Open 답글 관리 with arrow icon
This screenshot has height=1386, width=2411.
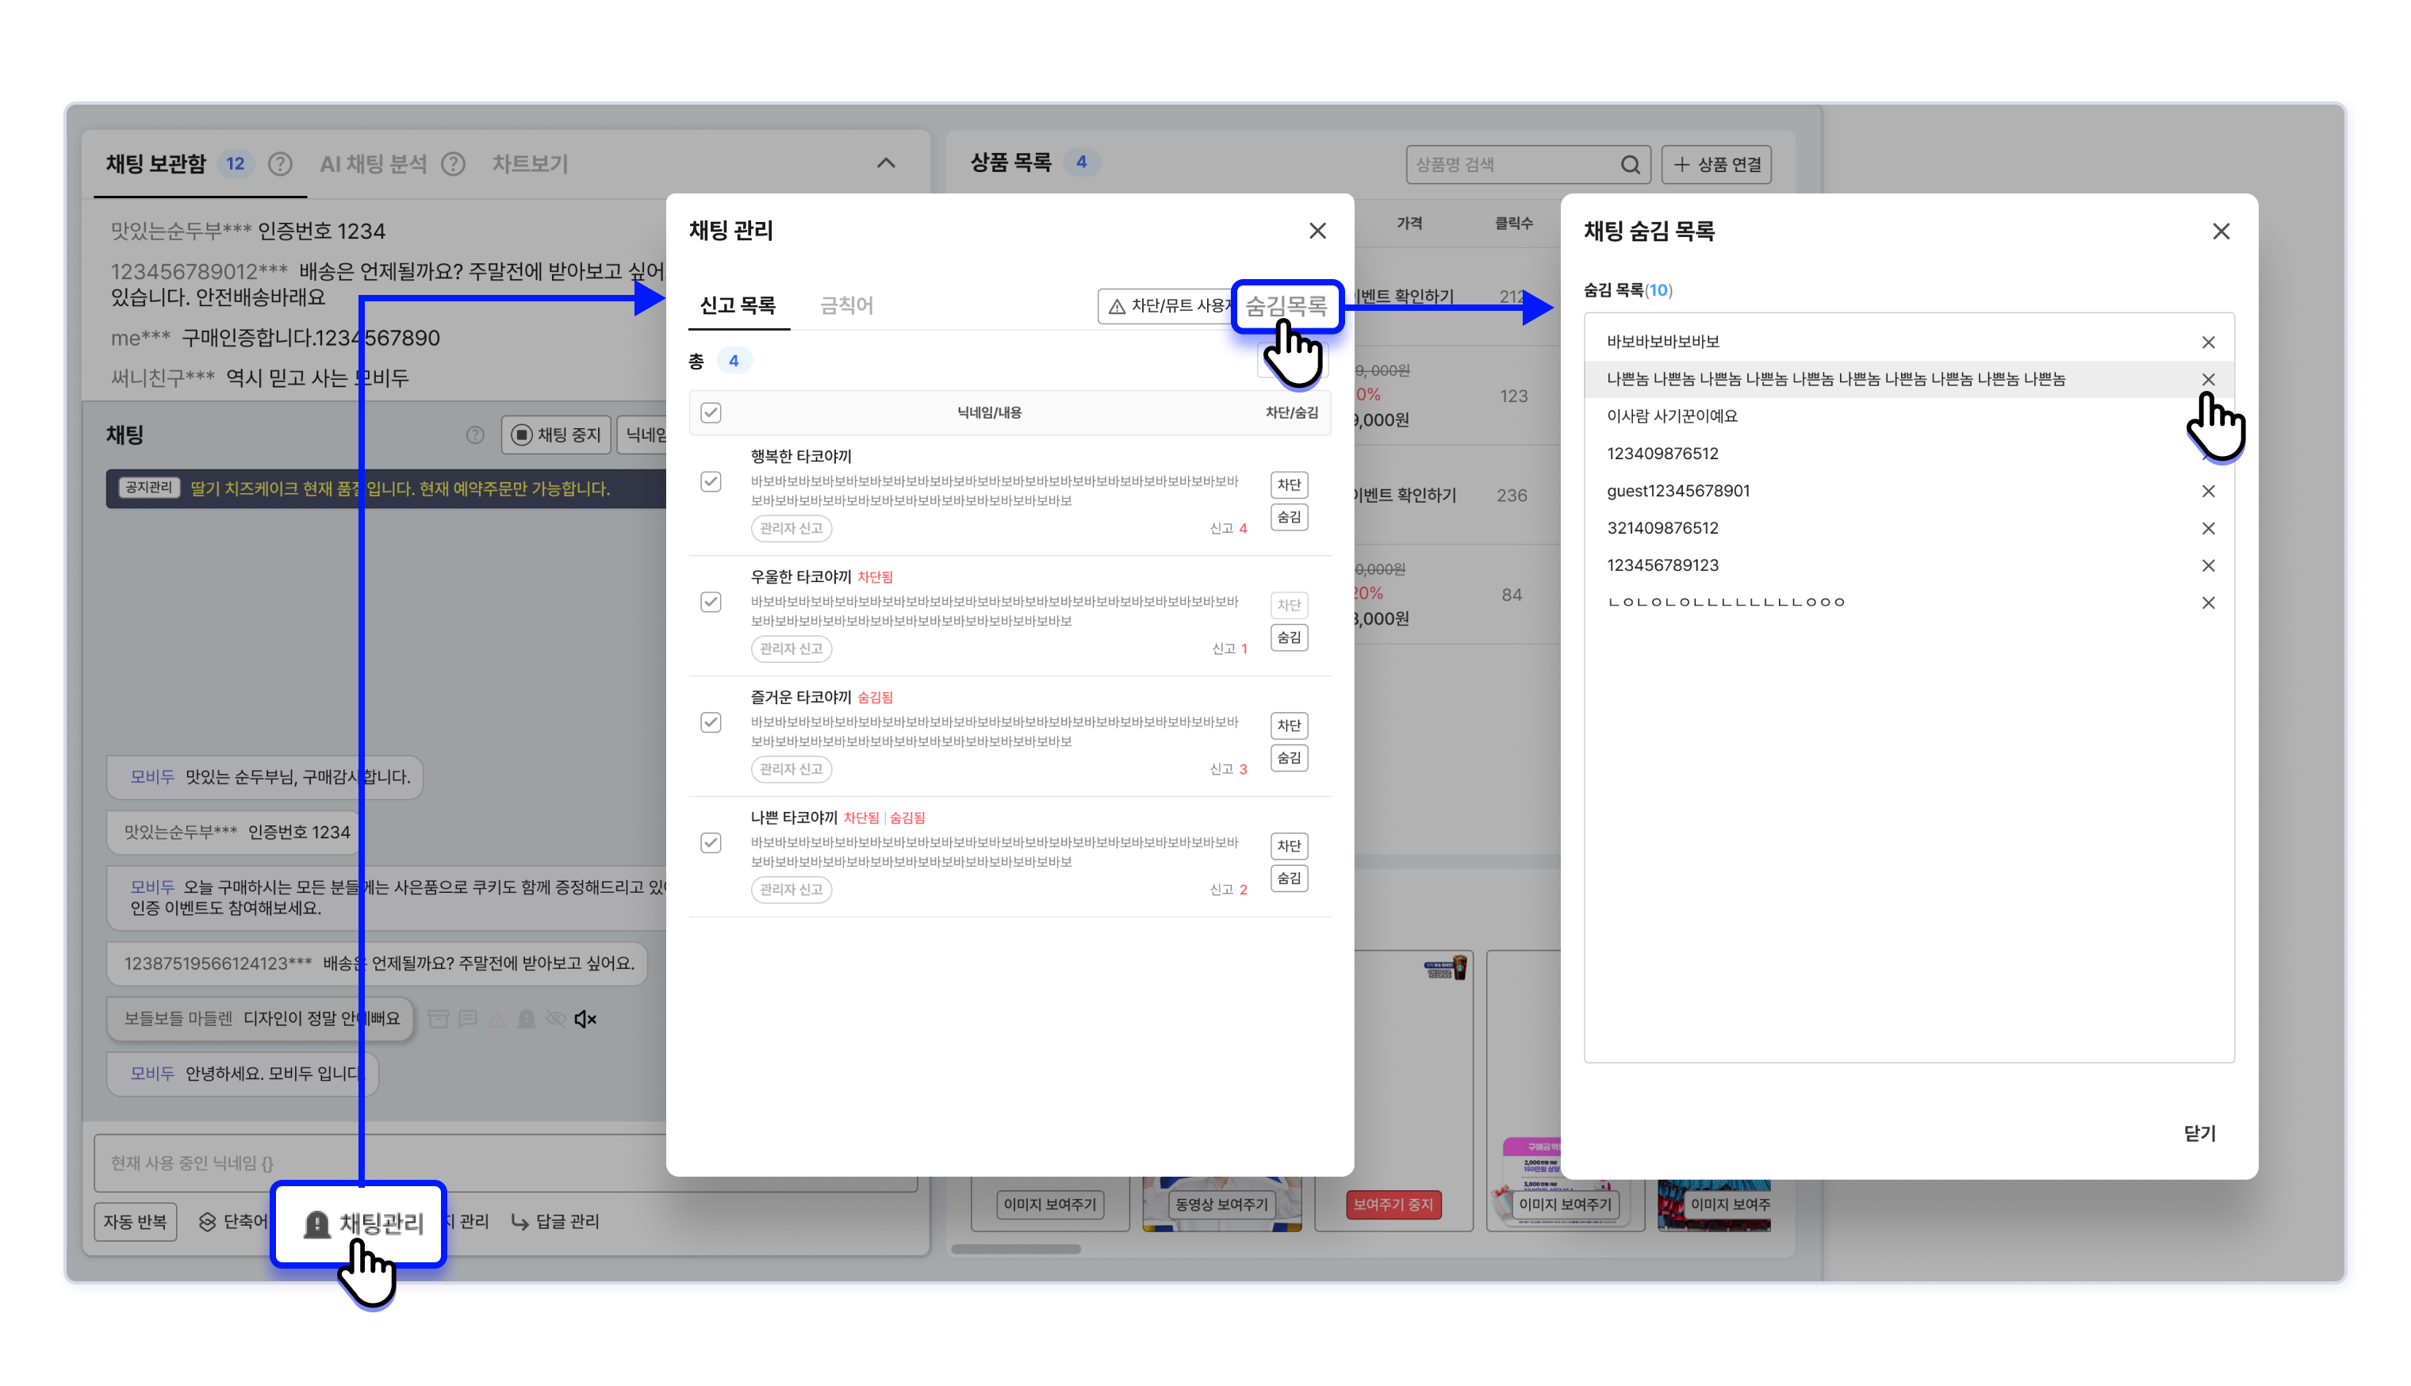[556, 1221]
